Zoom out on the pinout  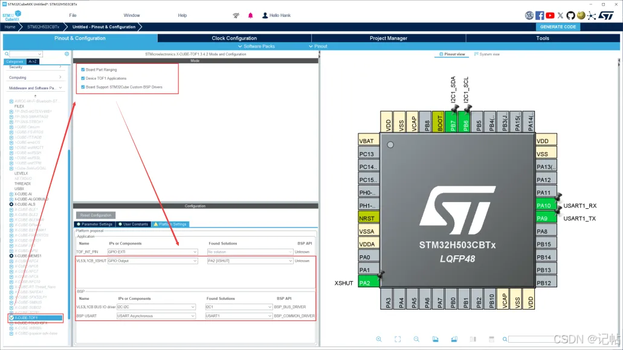(416, 339)
